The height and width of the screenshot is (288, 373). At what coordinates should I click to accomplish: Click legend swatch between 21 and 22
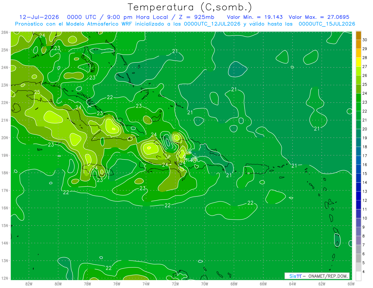point(358,116)
